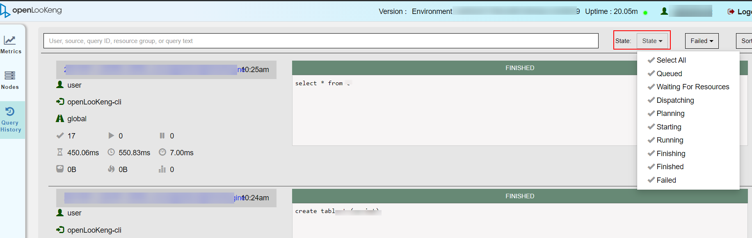Toggle Select All state filter

click(667, 60)
